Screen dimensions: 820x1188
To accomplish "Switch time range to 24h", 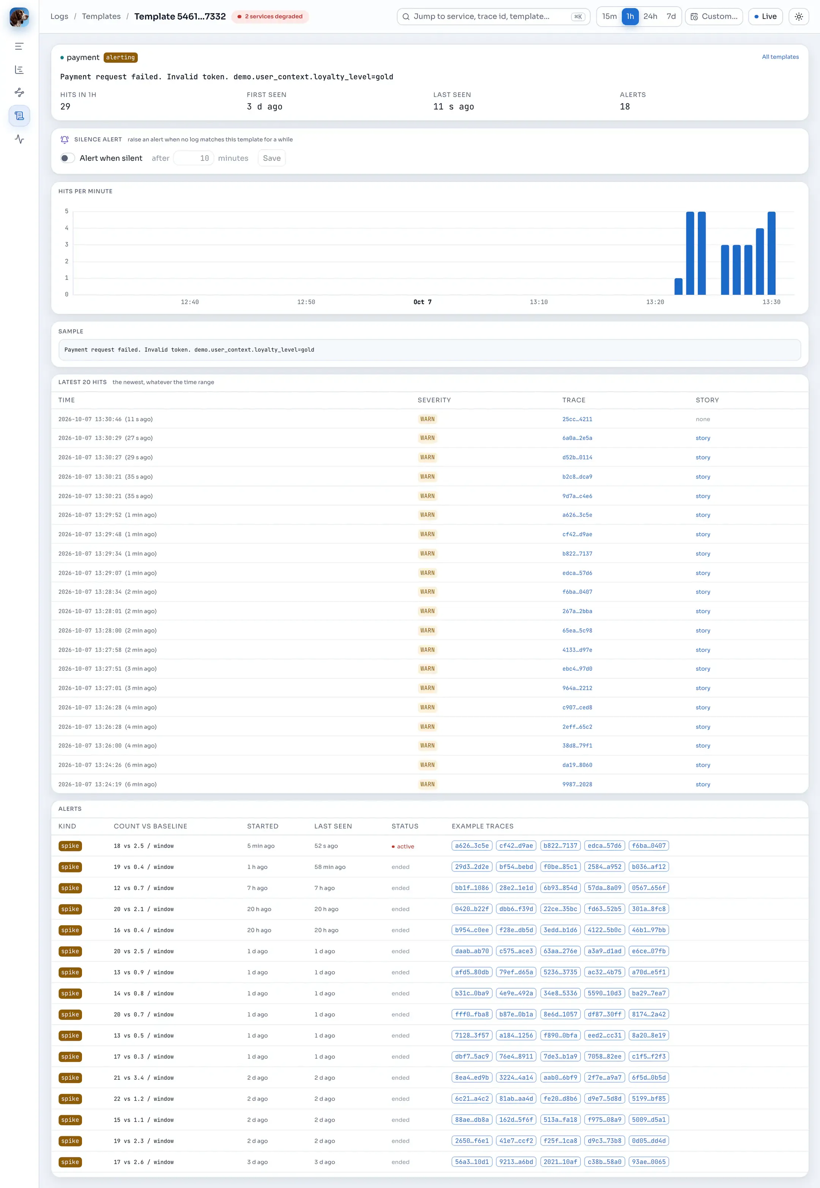I will click(x=650, y=16).
